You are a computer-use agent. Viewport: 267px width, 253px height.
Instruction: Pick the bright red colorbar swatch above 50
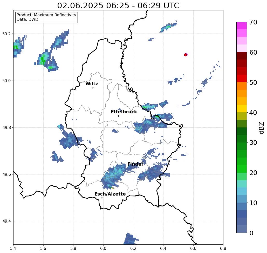point(242,79)
